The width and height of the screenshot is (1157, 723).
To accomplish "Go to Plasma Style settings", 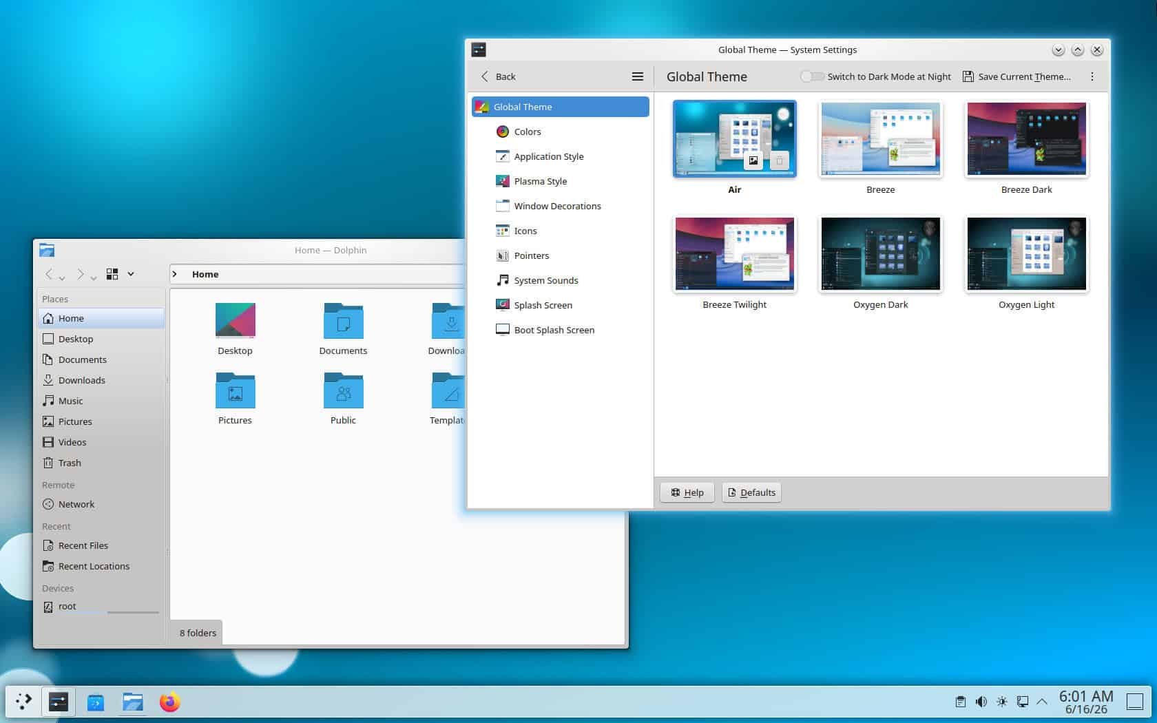I will click(x=561, y=181).
